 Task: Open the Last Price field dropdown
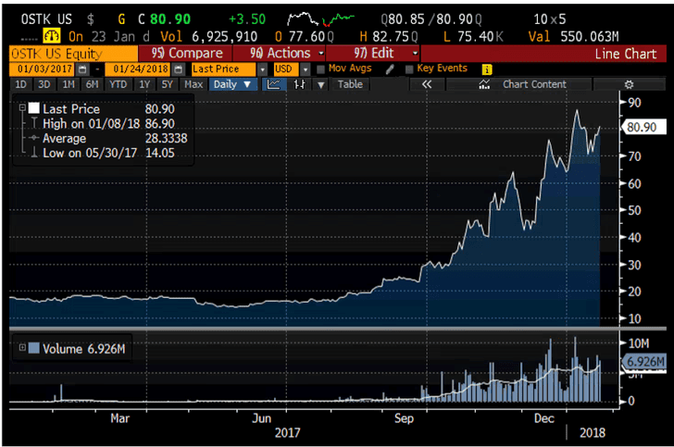click(x=263, y=69)
